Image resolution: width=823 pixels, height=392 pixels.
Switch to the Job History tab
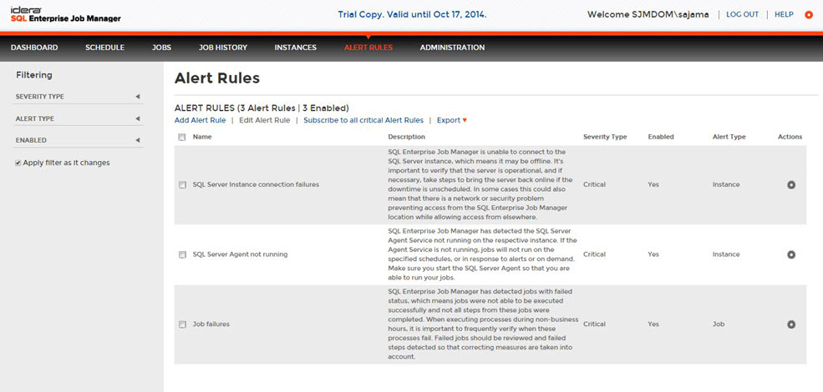tap(222, 48)
